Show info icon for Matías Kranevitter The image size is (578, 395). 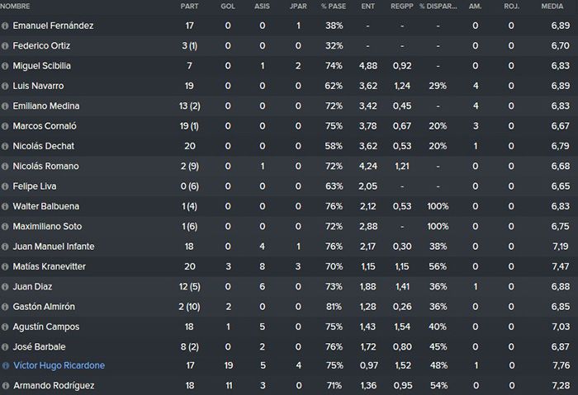pos(5,266)
